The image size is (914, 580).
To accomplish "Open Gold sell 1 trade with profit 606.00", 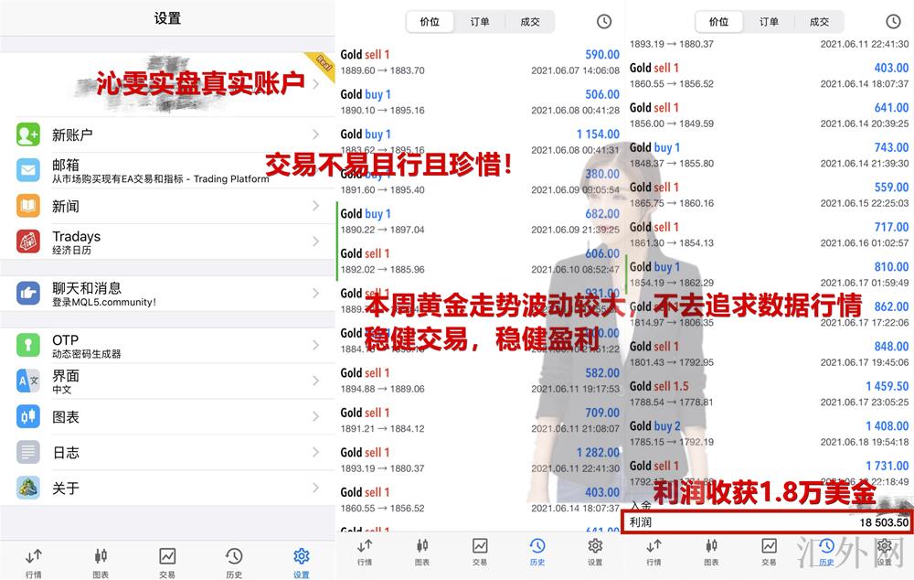I will pyautogui.click(x=480, y=261).
